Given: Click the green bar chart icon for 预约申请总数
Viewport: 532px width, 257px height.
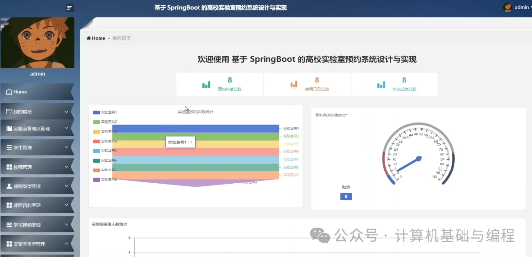Looking at the screenshot, I should click(x=206, y=85).
